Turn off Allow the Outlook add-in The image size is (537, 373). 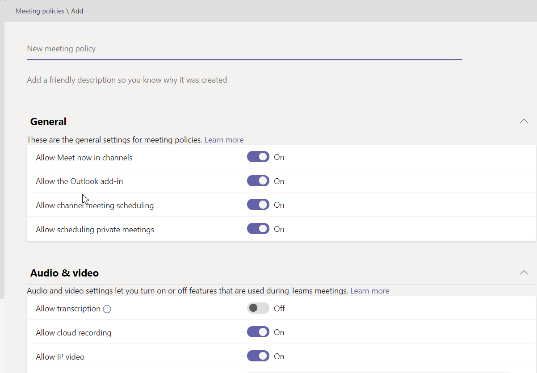coord(258,181)
